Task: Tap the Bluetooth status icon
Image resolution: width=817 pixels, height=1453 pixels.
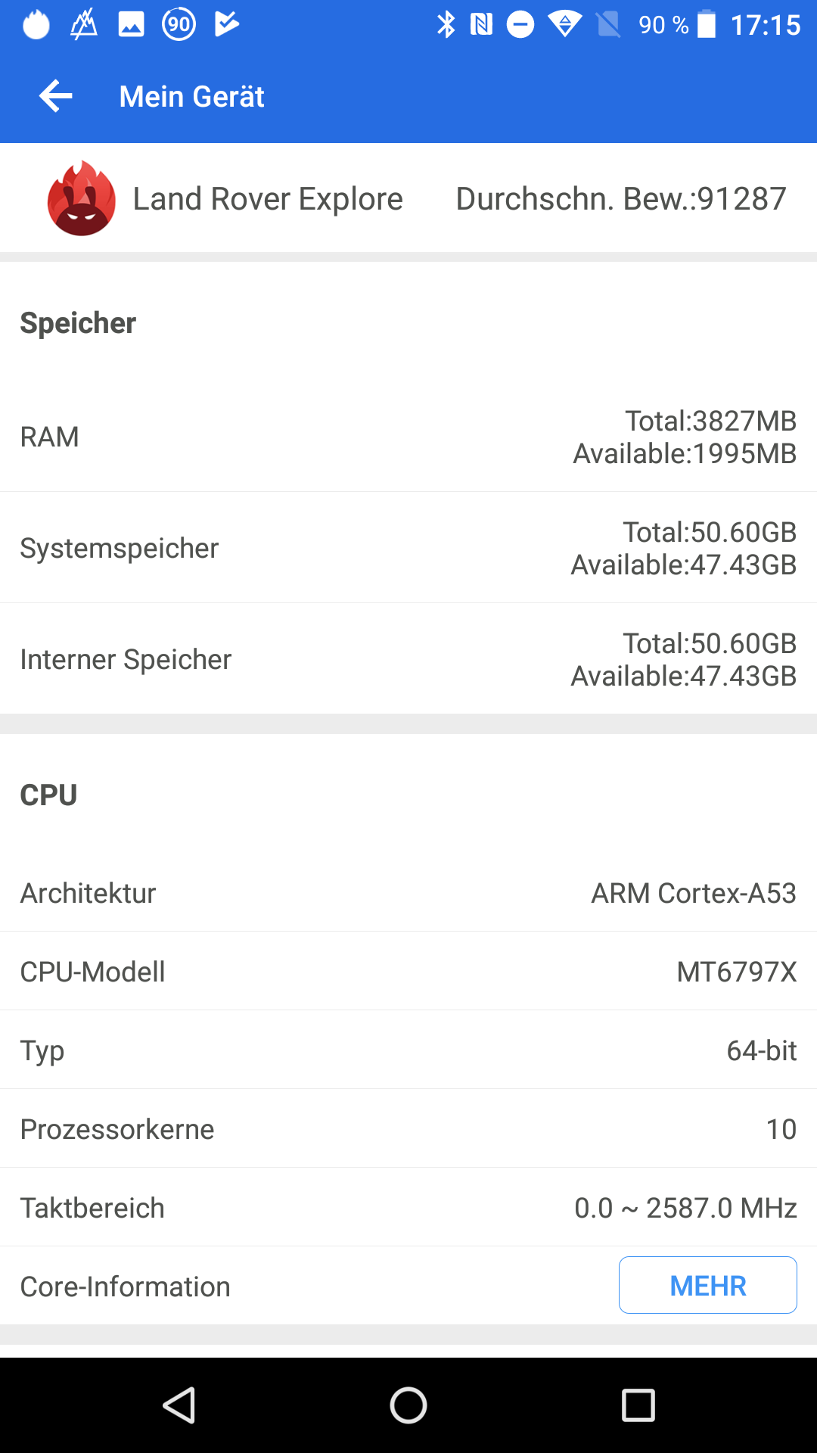Action: (x=446, y=24)
